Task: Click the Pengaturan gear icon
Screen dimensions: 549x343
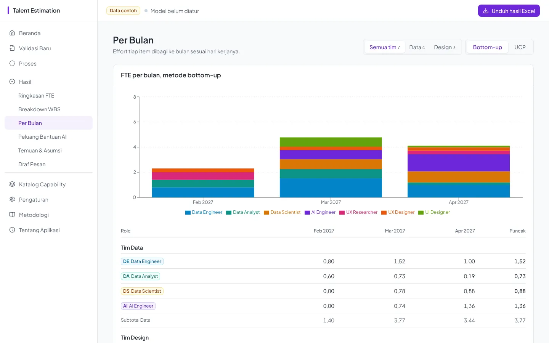Action: click(x=12, y=199)
